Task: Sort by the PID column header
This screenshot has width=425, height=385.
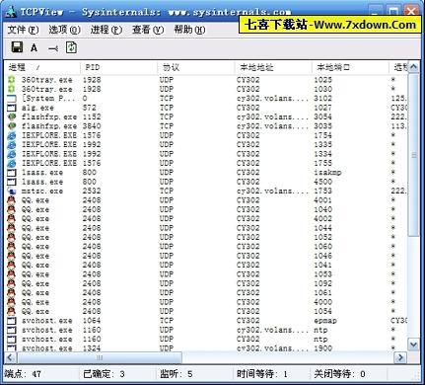Action: pos(118,67)
